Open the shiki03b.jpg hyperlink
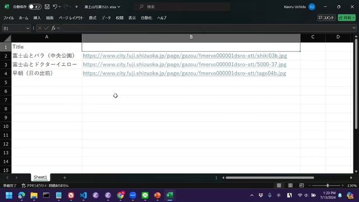The height and width of the screenshot is (202, 359). tap(185, 56)
